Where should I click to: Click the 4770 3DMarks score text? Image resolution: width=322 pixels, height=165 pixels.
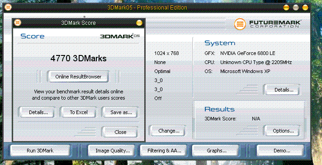[x=78, y=59]
